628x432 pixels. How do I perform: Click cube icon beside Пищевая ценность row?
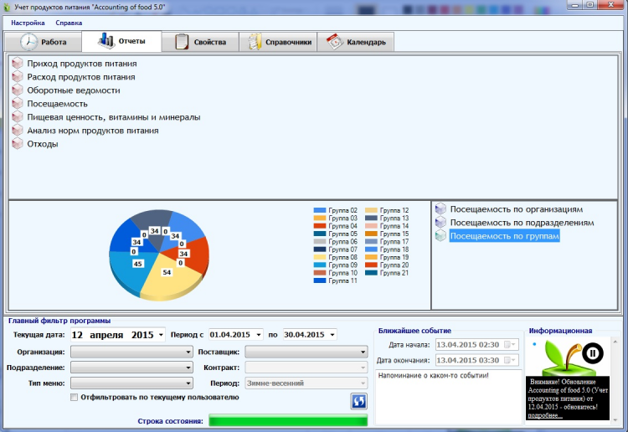(x=18, y=117)
